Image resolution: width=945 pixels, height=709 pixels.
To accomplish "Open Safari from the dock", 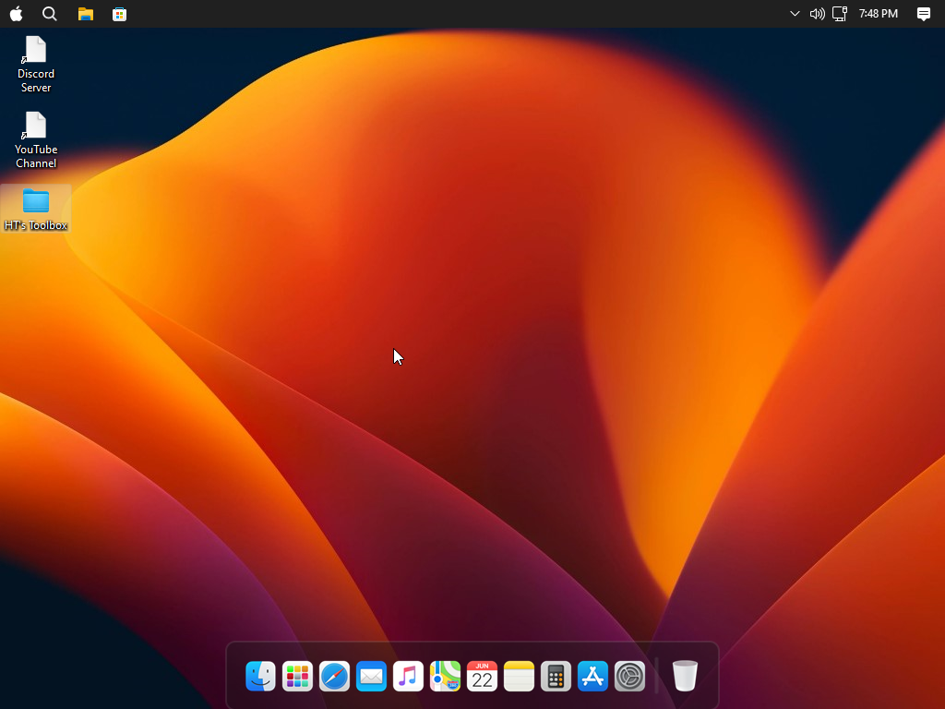I will 334,676.
